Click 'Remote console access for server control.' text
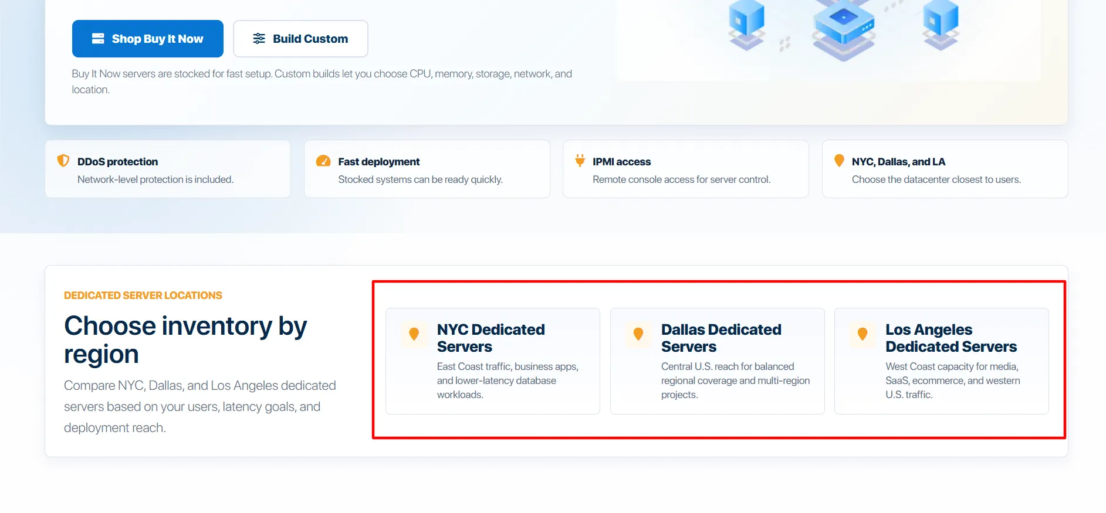The width and height of the screenshot is (1106, 513). click(x=681, y=179)
